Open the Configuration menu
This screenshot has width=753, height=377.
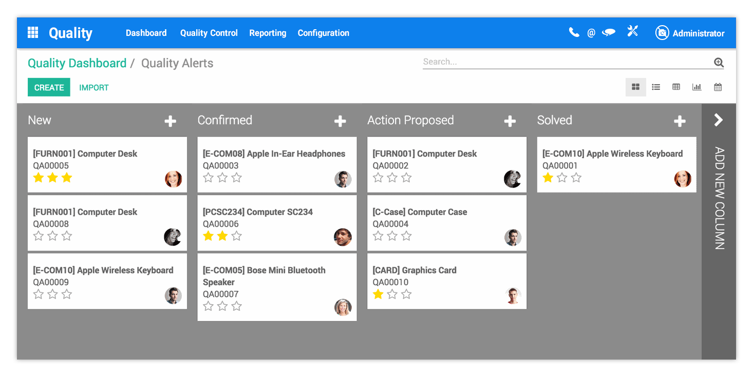point(323,33)
